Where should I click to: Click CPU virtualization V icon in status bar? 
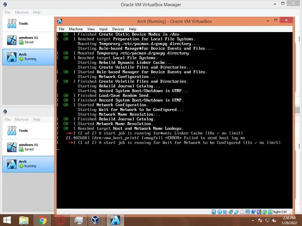point(259,212)
